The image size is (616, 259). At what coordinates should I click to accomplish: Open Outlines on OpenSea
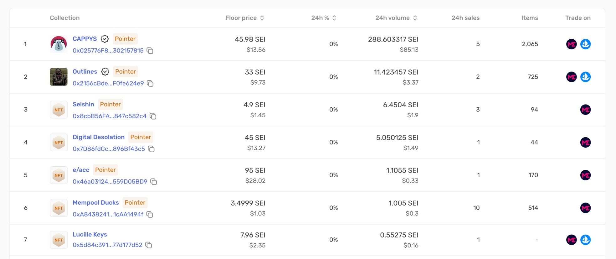point(585,77)
